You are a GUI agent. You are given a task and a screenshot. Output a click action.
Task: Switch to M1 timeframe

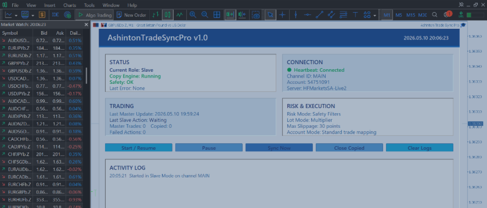coord(387,15)
